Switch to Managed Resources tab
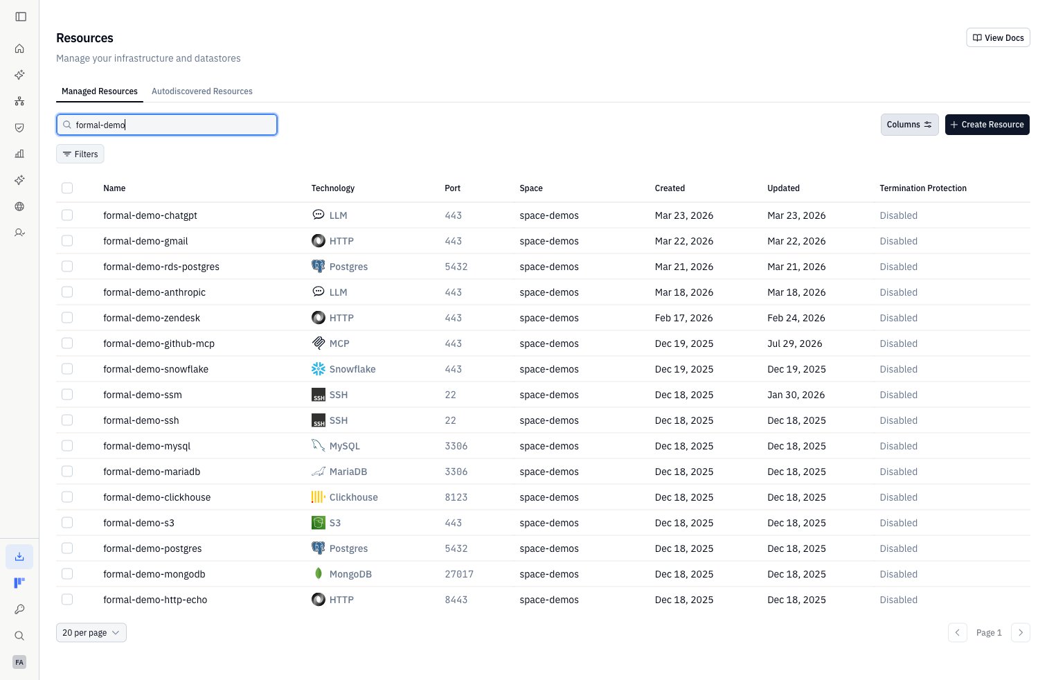 100,91
